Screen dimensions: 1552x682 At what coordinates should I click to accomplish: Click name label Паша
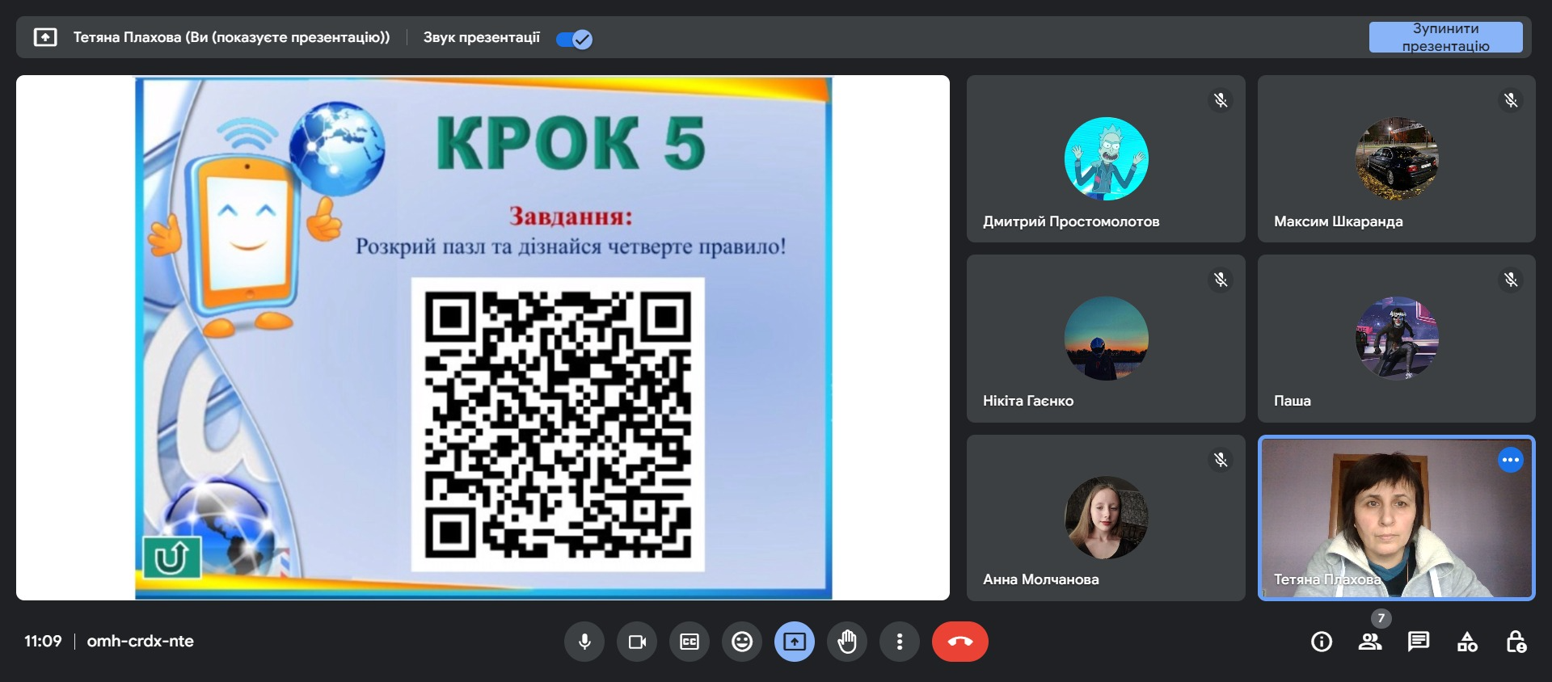point(1292,401)
